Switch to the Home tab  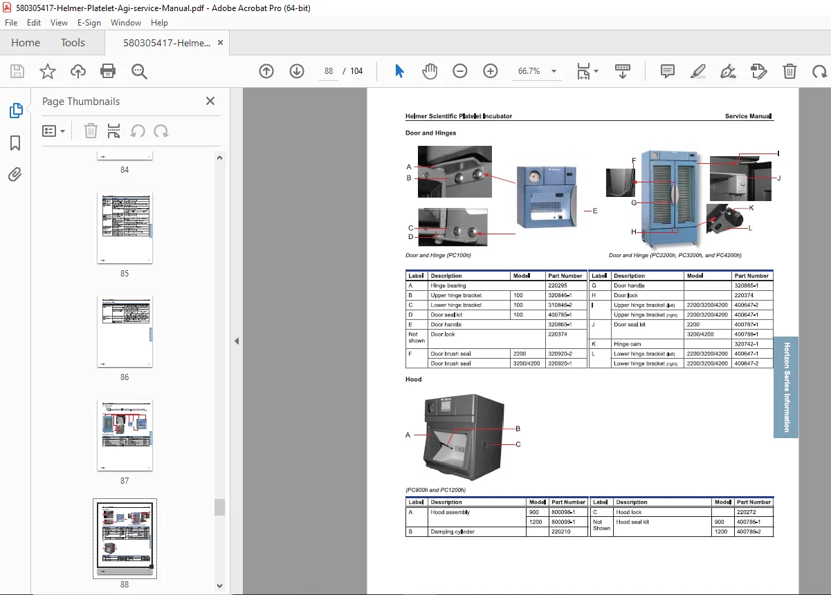(x=26, y=43)
